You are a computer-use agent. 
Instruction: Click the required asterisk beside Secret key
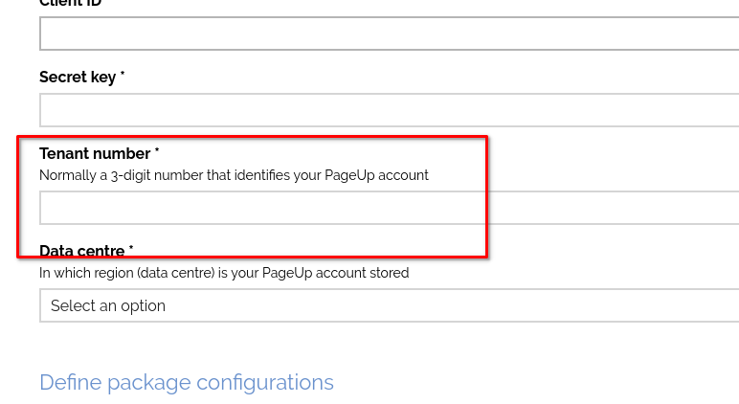(123, 75)
